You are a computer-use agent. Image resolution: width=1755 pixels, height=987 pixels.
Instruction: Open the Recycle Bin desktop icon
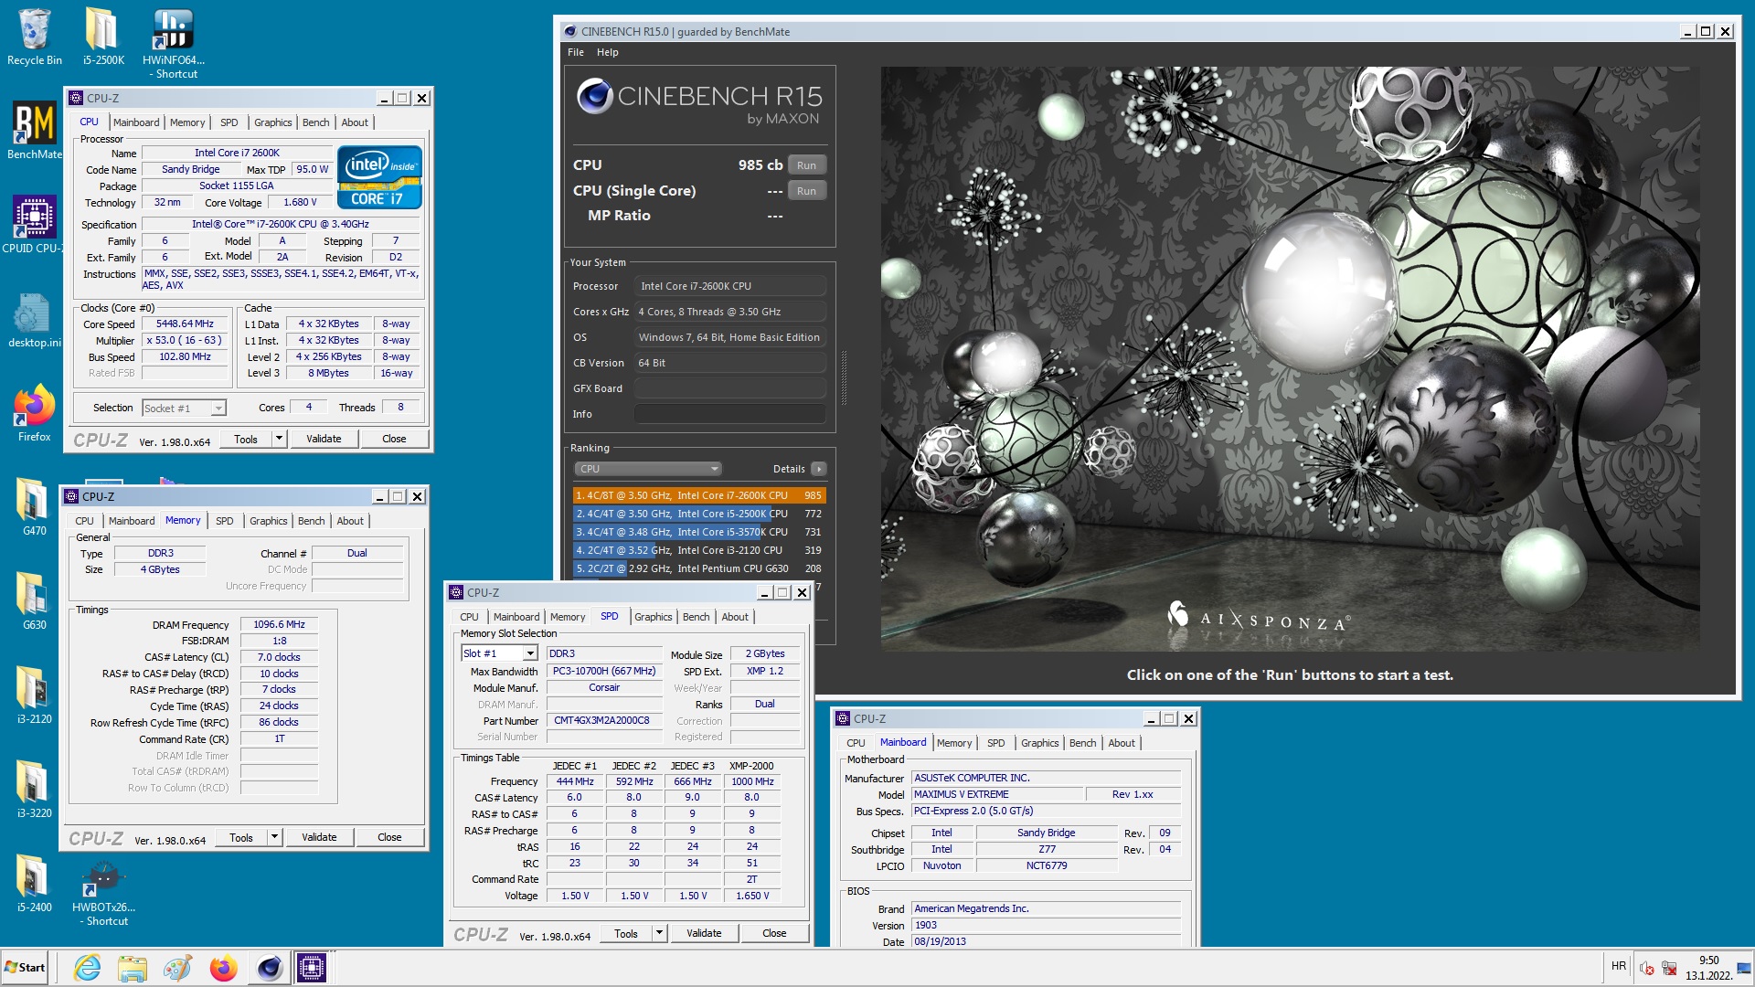[34, 37]
